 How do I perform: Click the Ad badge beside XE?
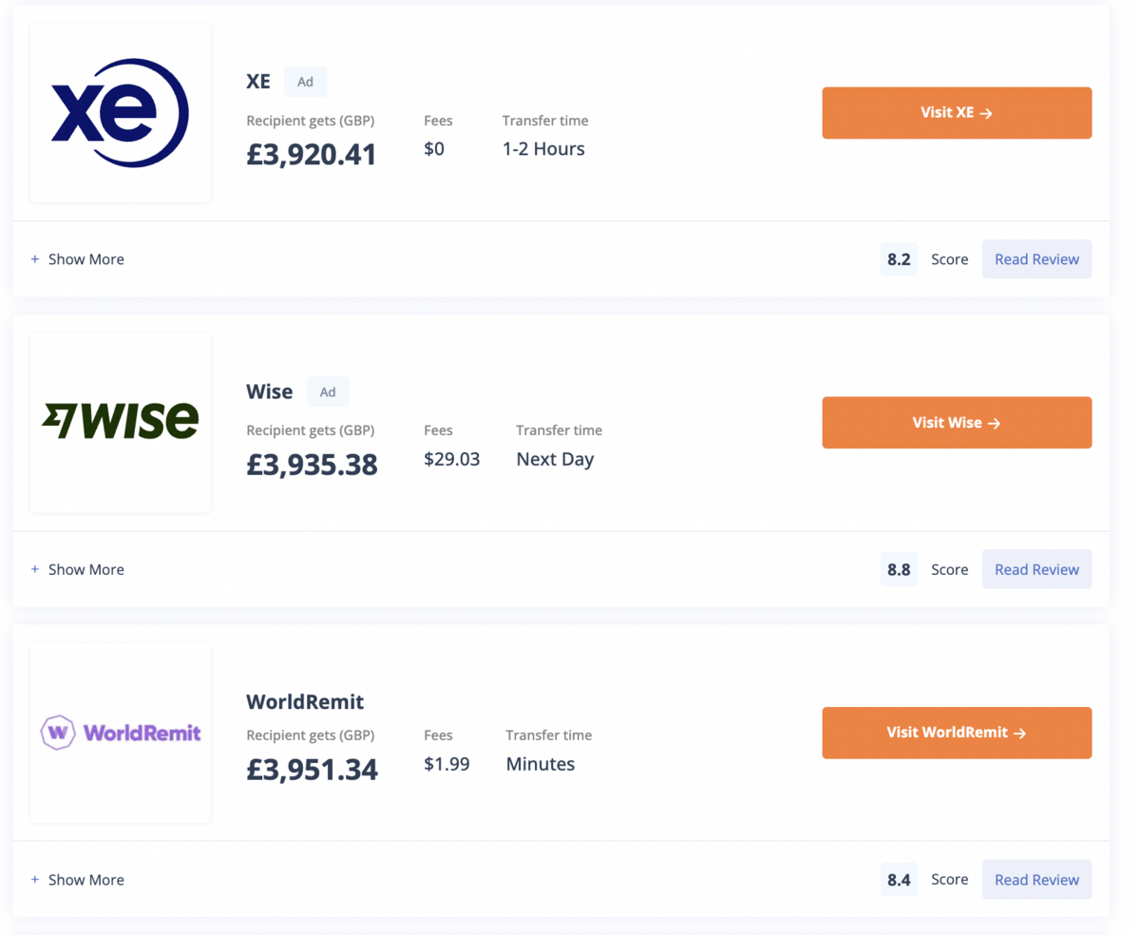[x=305, y=82]
